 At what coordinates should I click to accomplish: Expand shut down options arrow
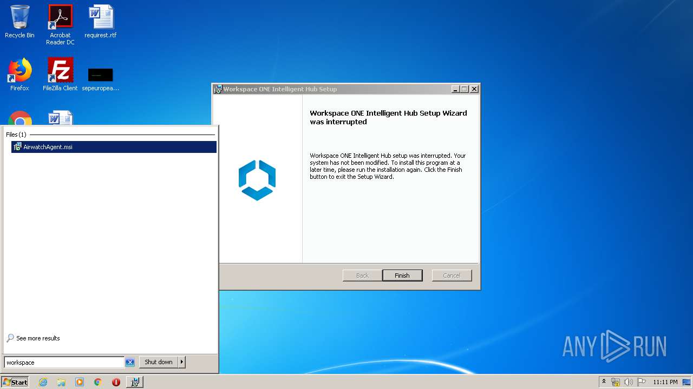182,362
